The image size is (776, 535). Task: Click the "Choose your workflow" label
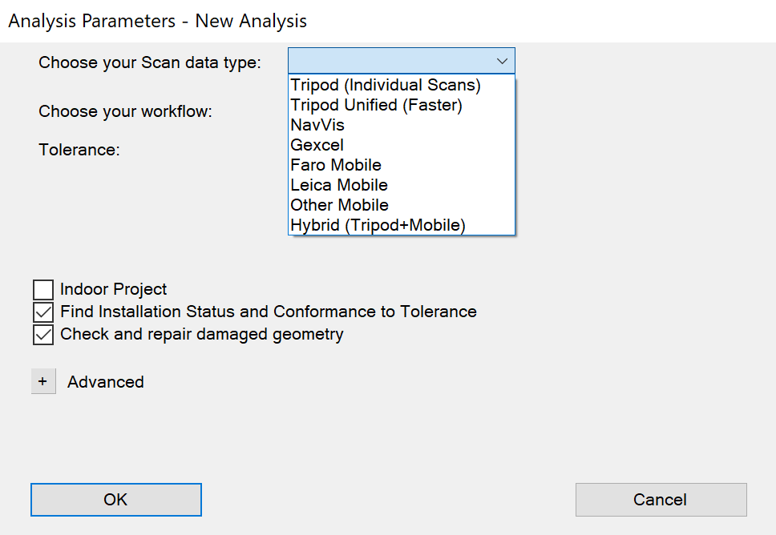tap(125, 111)
